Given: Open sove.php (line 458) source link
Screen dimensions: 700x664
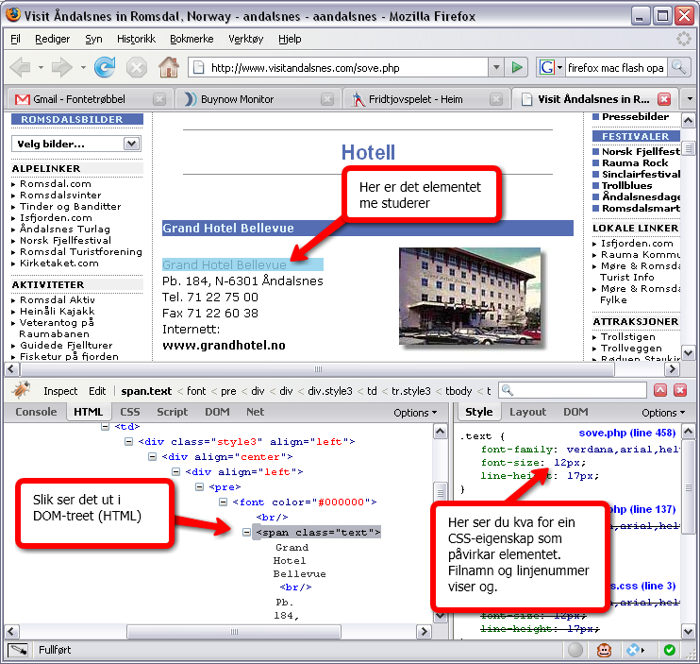Looking at the screenshot, I should click(626, 433).
